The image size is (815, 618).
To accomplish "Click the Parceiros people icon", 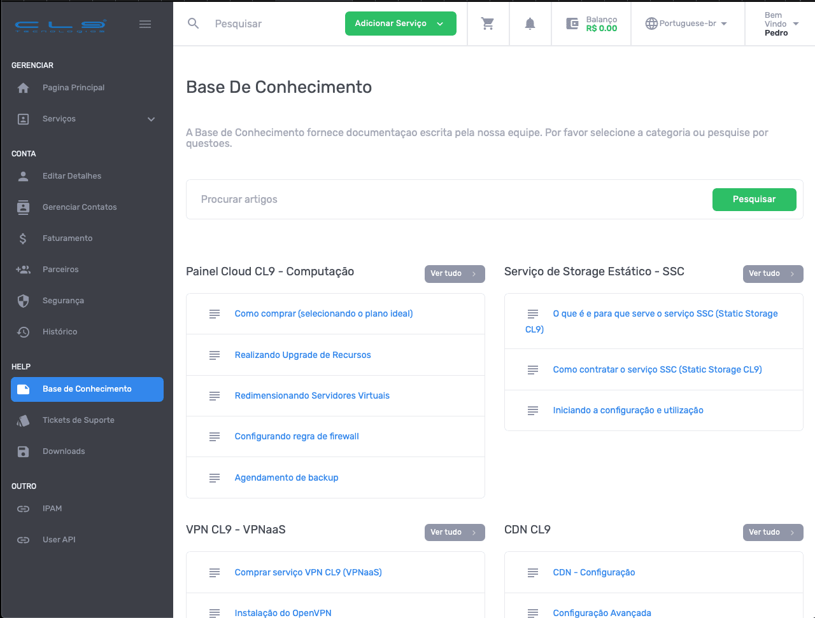I will (x=24, y=270).
